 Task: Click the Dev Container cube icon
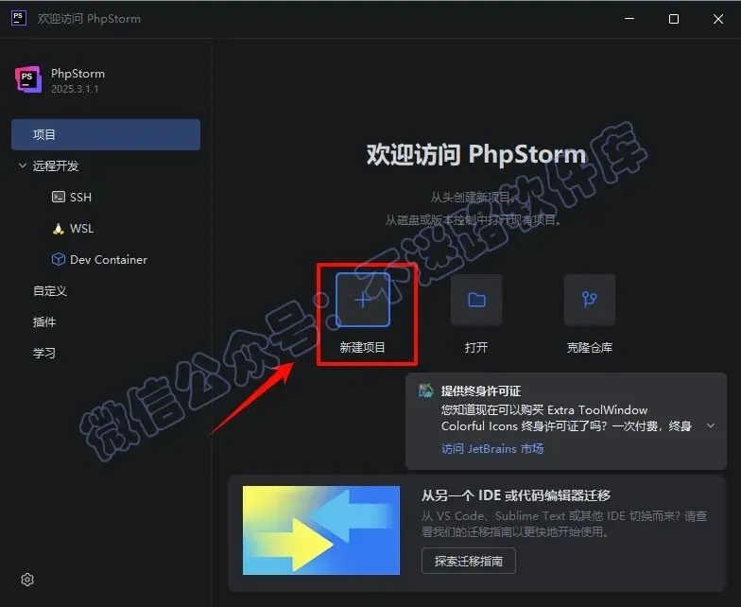[x=59, y=259]
